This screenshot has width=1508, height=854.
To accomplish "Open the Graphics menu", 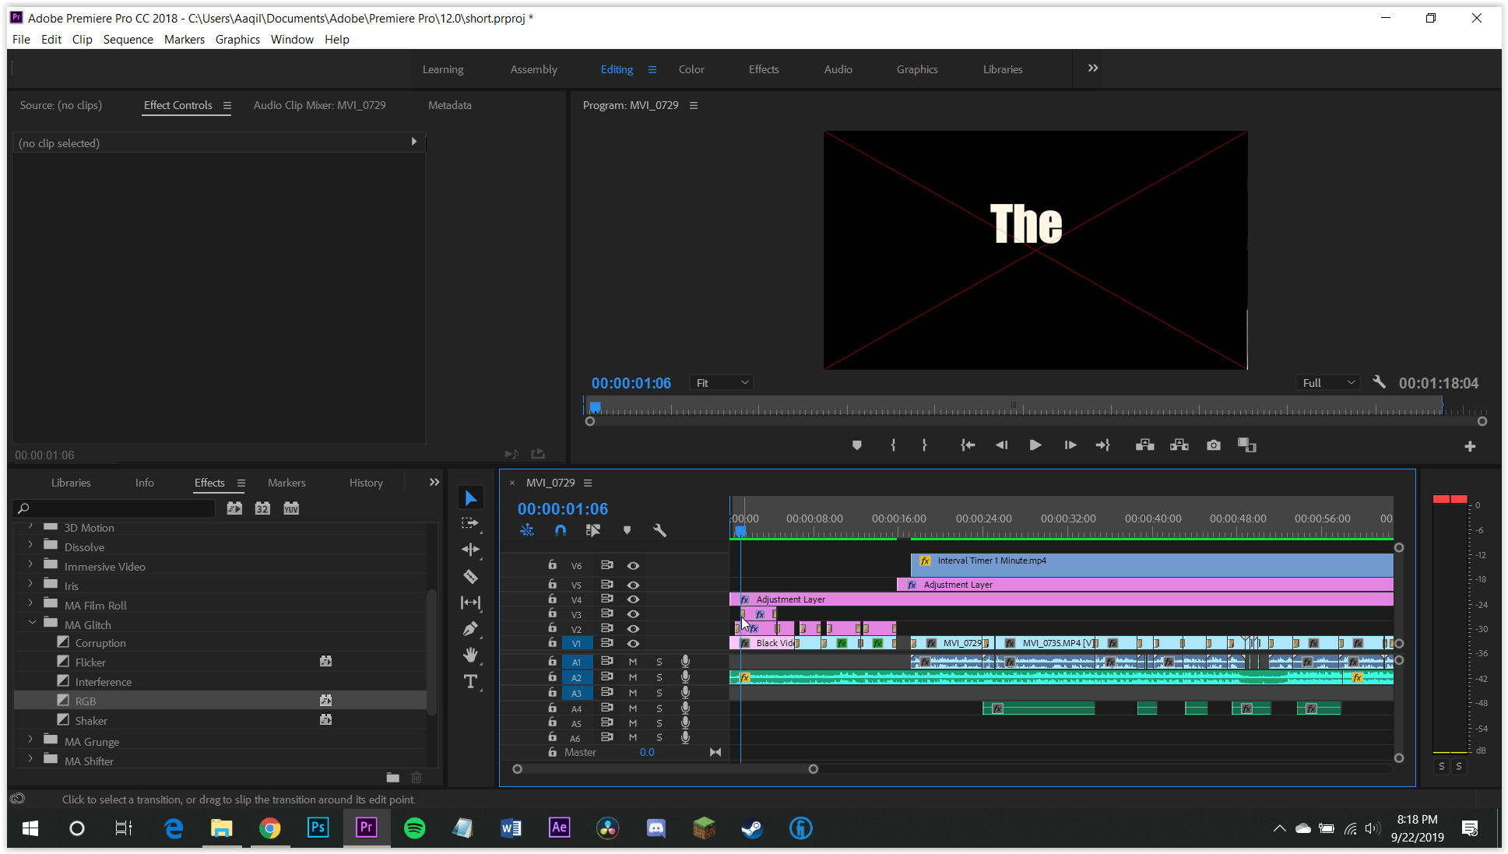I will (237, 39).
